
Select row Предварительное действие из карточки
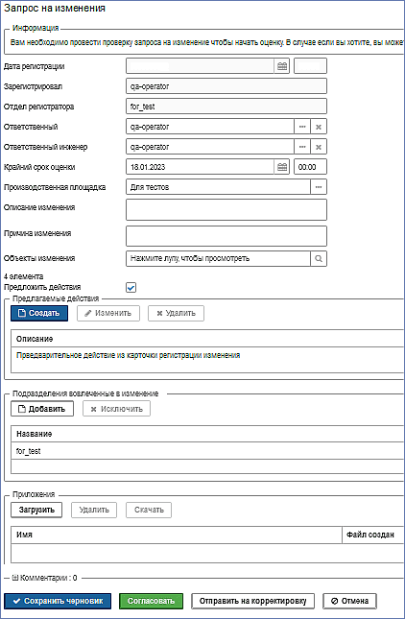click(207, 355)
